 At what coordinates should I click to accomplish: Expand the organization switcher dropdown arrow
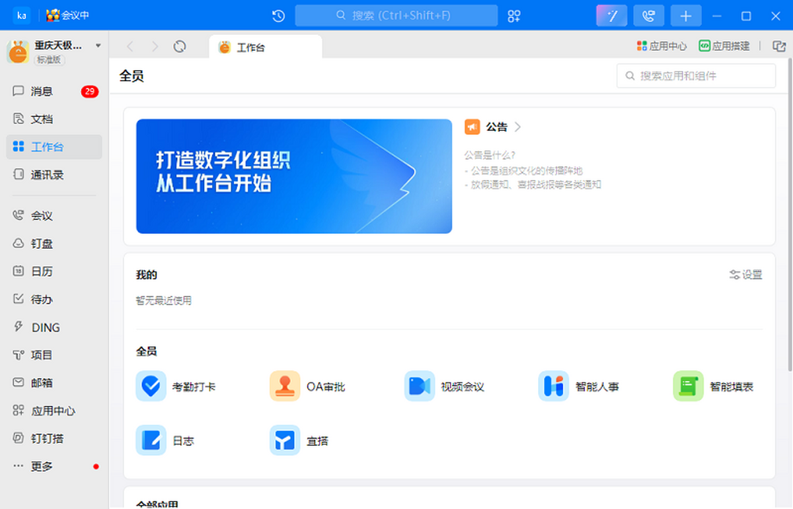pyautogui.click(x=98, y=46)
